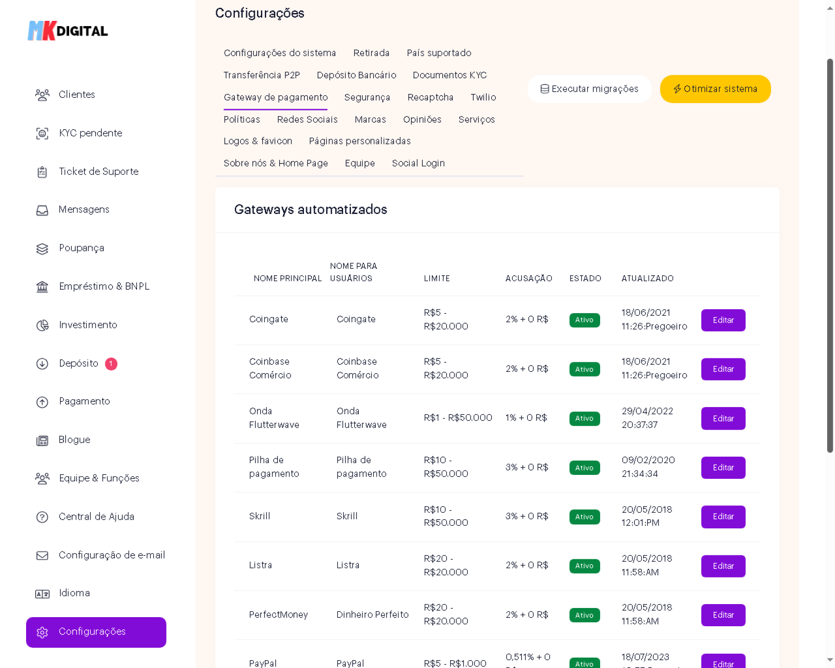Click the Clientes users icon in sidebar
The height and width of the screenshot is (668, 835).
pos(42,95)
